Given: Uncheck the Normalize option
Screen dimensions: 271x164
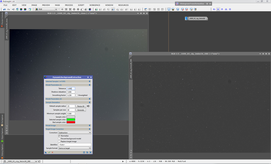Looking at the screenshot, I should click(59, 136).
